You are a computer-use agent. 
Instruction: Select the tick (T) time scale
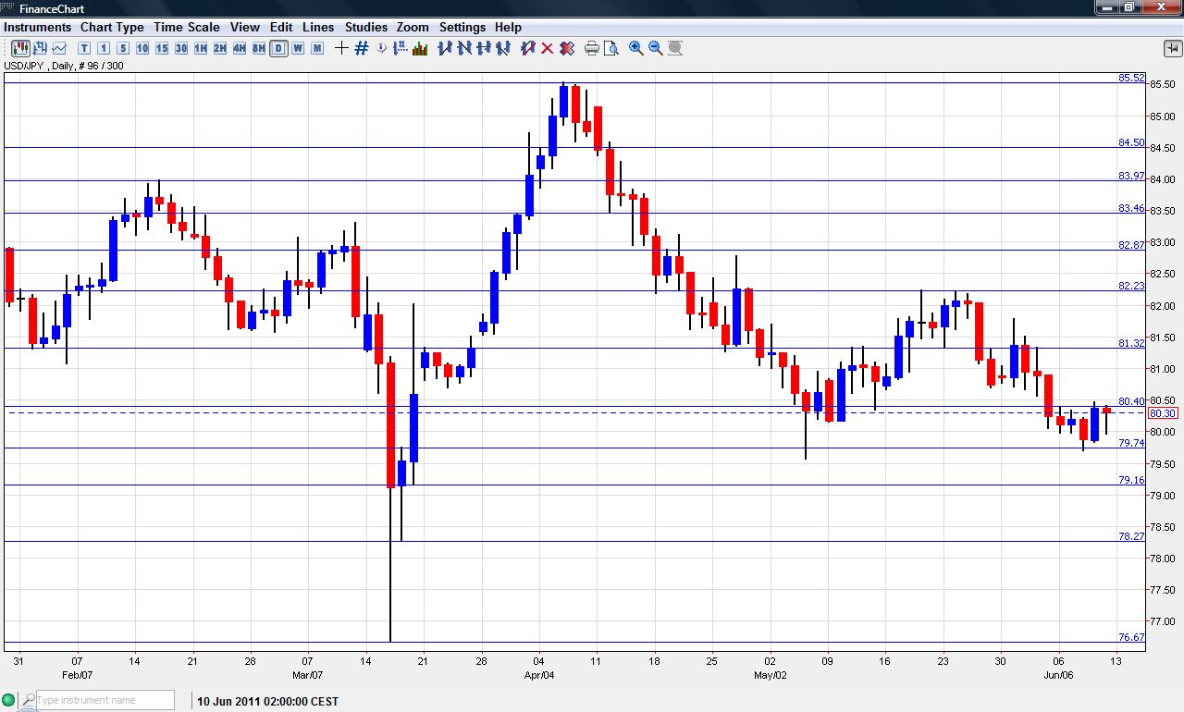[84, 48]
